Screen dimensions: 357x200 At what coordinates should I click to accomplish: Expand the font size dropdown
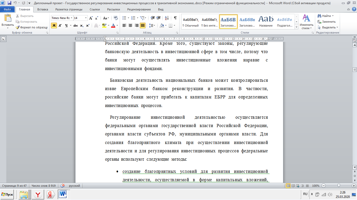coord(86,18)
